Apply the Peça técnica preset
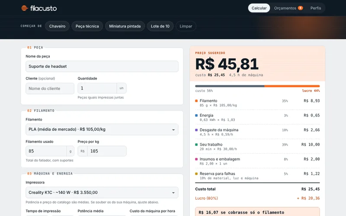346x216 pixels. coord(87,26)
